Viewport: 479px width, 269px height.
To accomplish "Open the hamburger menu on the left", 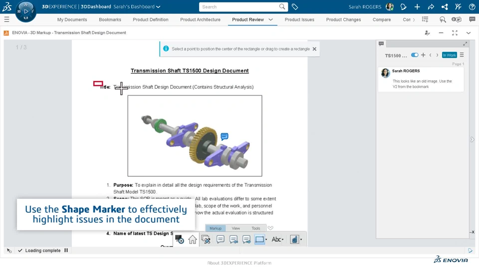I will coord(6,19).
